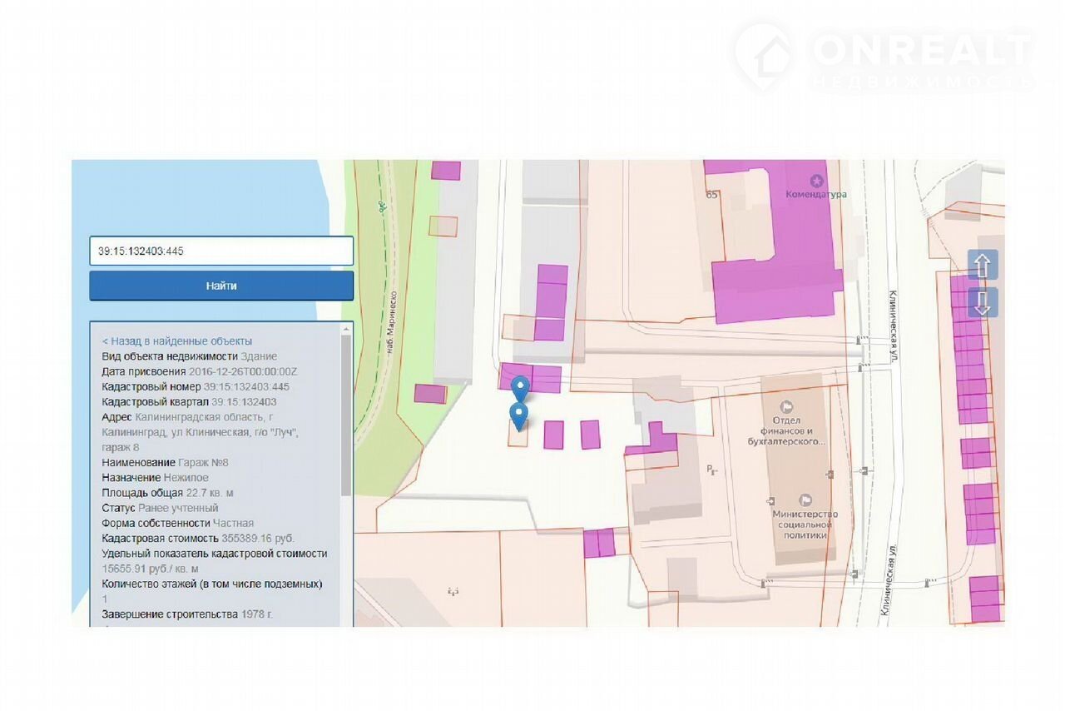
Task: Click the up arrow map navigation button
Action: pos(982,266)
